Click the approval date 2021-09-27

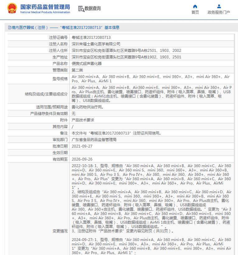[x=82, y=146]
